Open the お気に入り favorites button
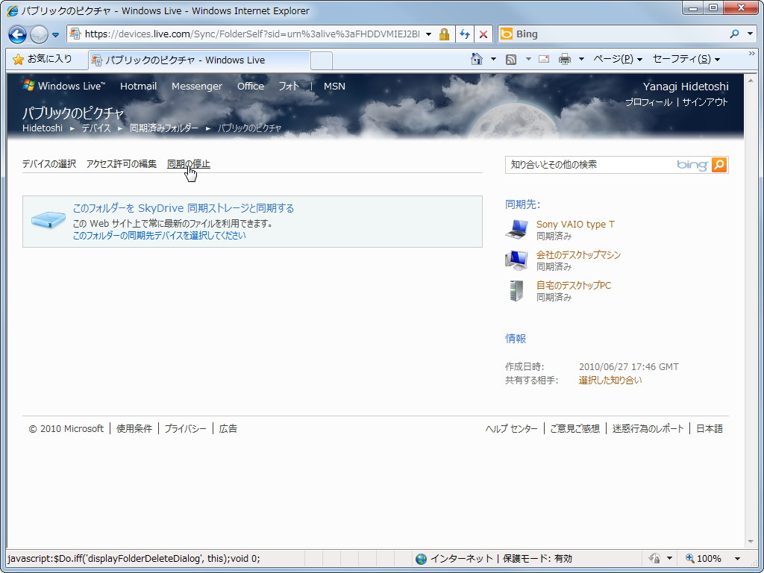This screenshot has height=573, width=764. click(43, 60)
